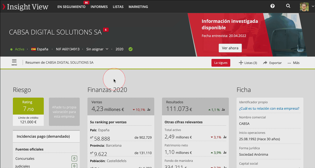Open the Total activo chart icon
The height and width of the screenshot is (168, 315).
(225, 137)
